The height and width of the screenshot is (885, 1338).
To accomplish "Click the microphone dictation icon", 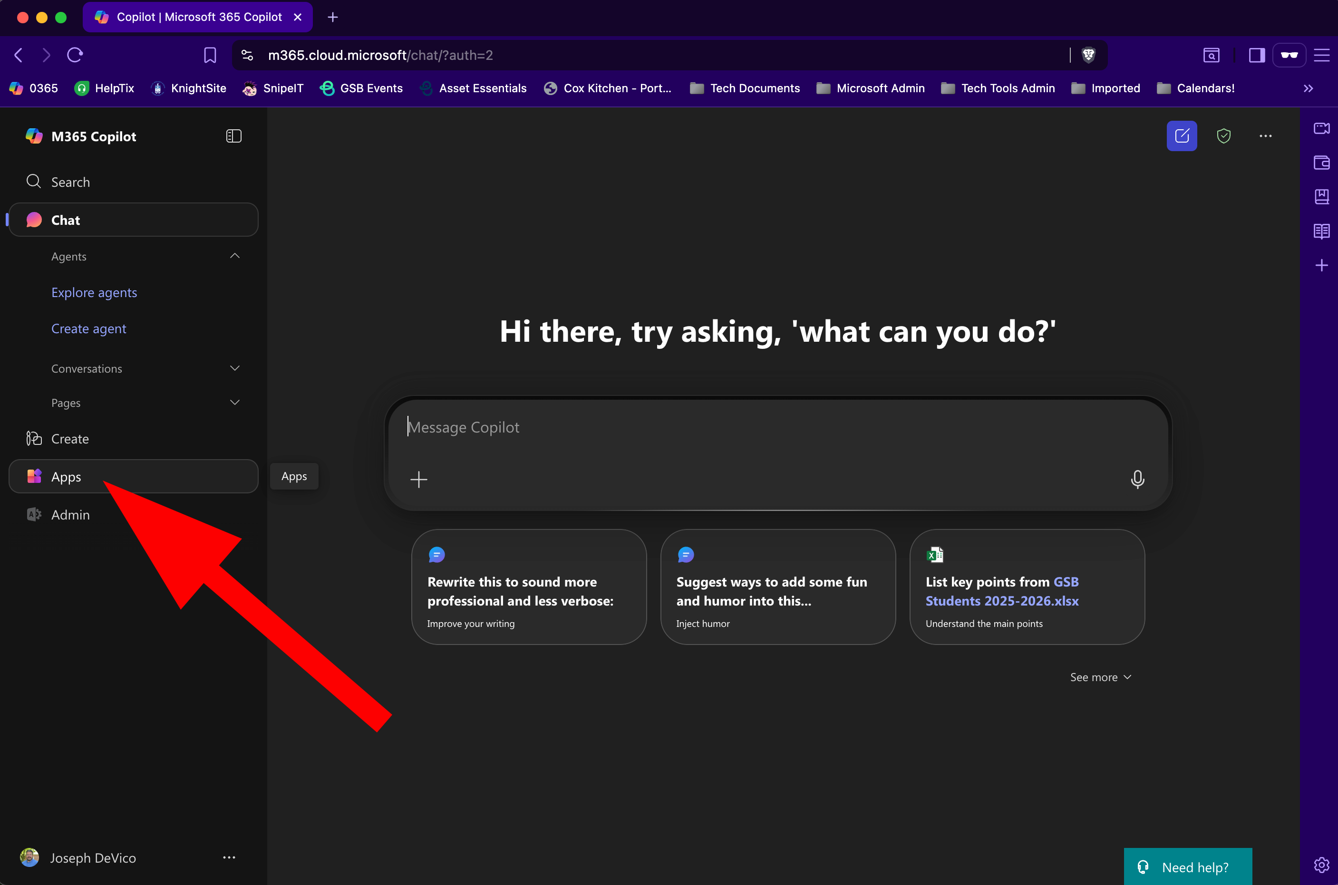I will tap(1137, 479).
